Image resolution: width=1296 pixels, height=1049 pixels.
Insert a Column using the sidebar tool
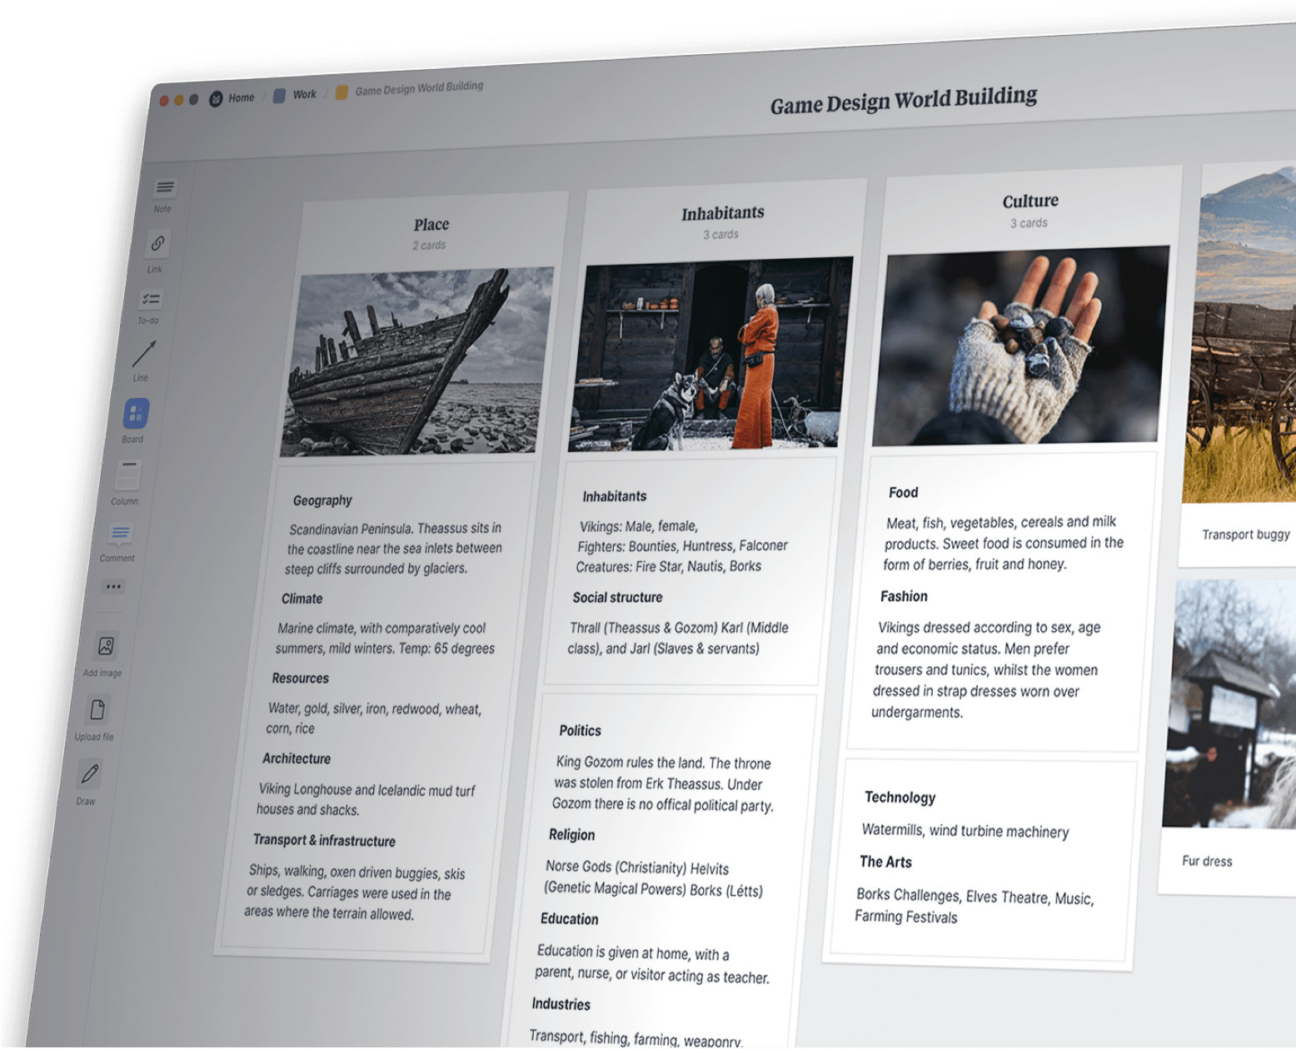(x=126, y=475)
